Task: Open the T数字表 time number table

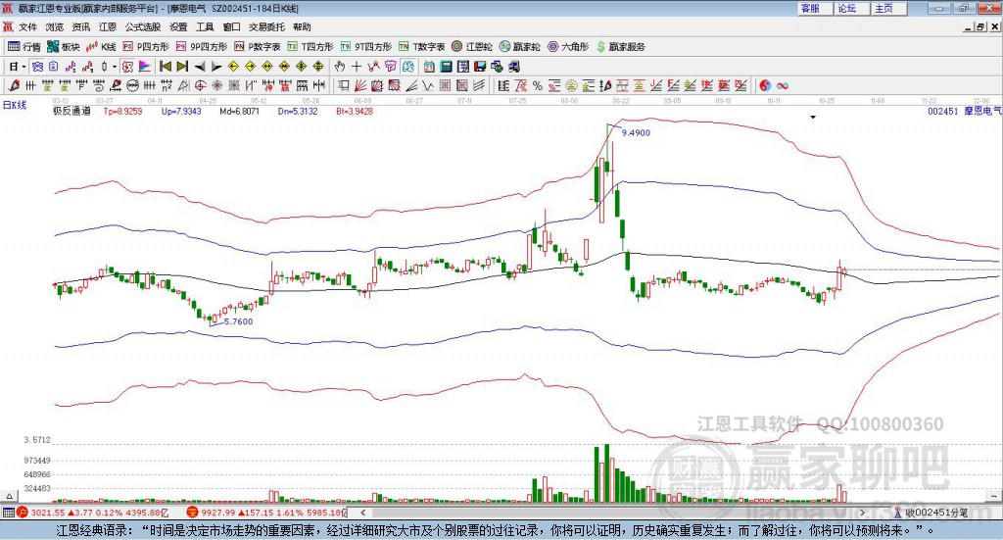Action: 421,47
